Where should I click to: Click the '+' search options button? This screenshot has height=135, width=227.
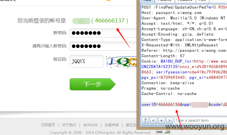[161, 120]
